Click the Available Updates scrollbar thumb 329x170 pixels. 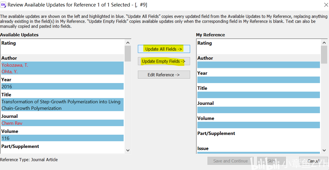click(128, 54)
